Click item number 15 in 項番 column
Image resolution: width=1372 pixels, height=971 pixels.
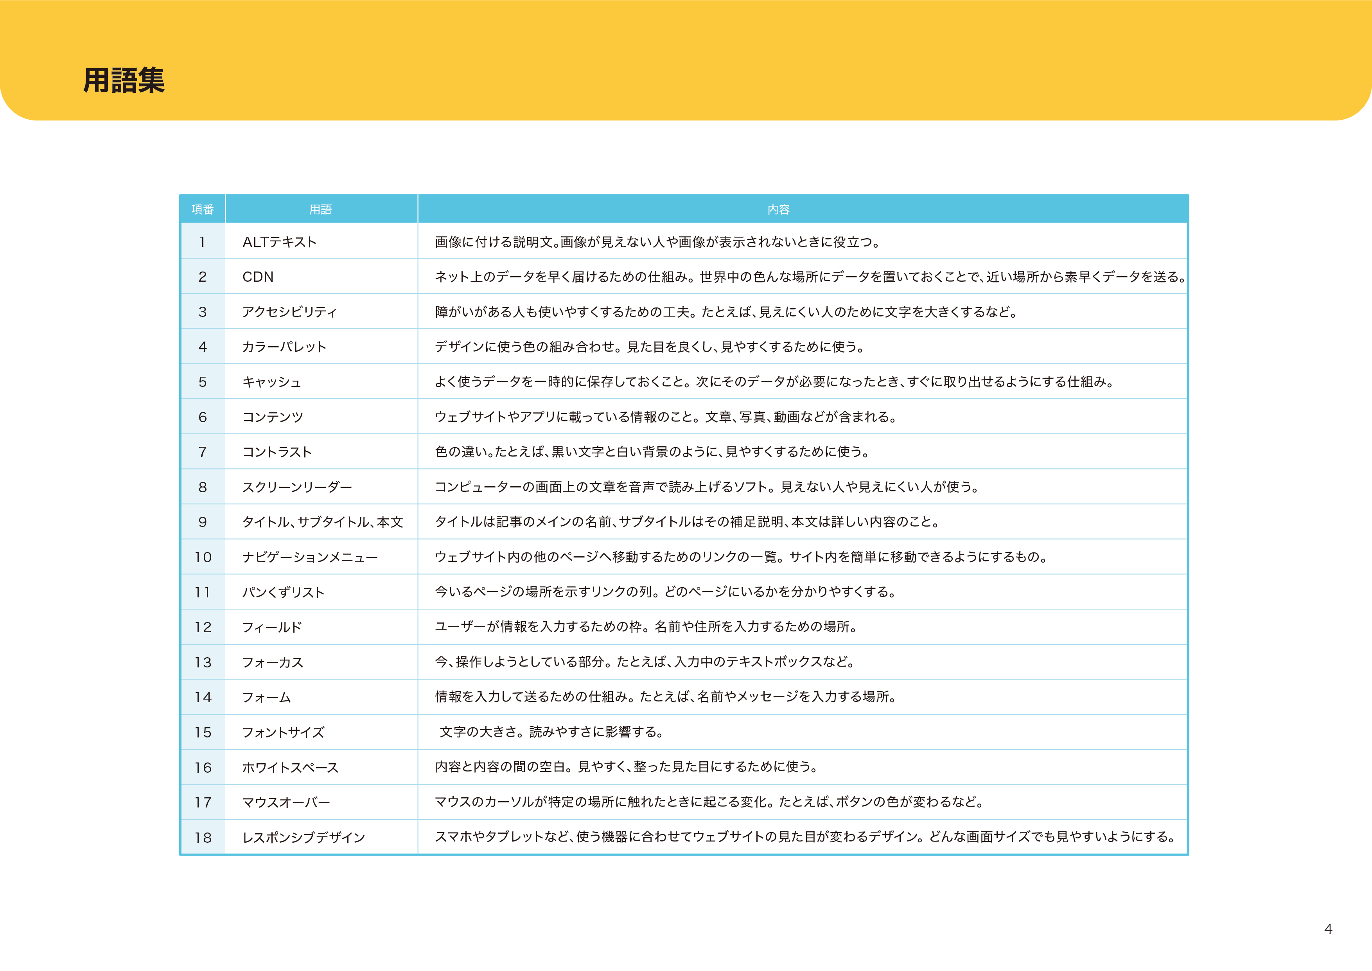pyautogui.click(x=203, y=732)
